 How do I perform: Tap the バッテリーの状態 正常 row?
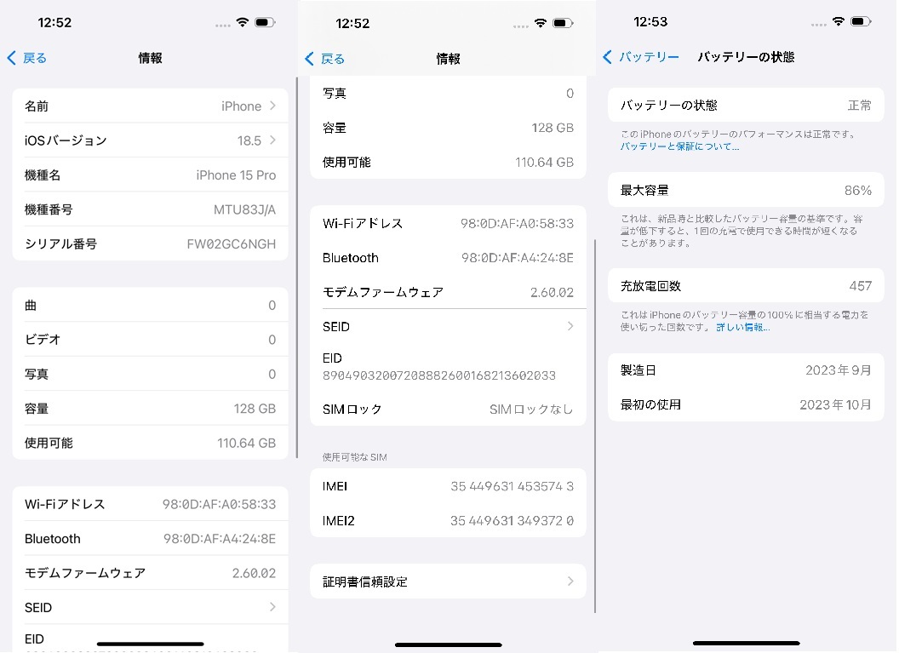pyautogui.click(x=746, y=105)
